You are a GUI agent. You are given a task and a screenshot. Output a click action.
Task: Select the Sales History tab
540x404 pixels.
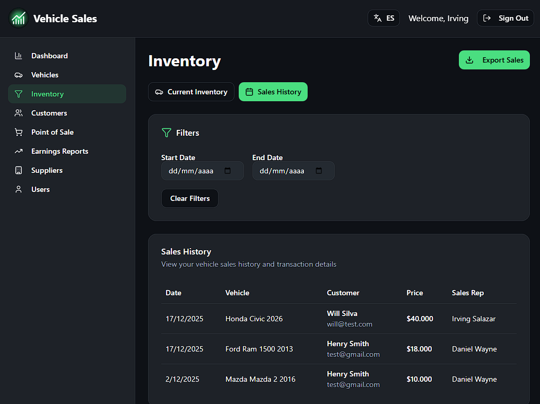coord(273,92)
